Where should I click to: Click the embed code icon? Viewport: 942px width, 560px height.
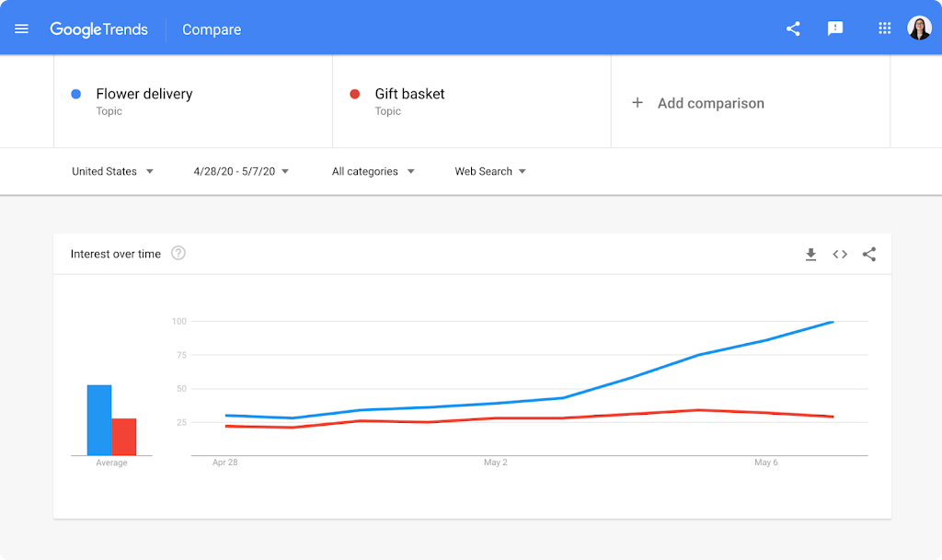point(840,255)
